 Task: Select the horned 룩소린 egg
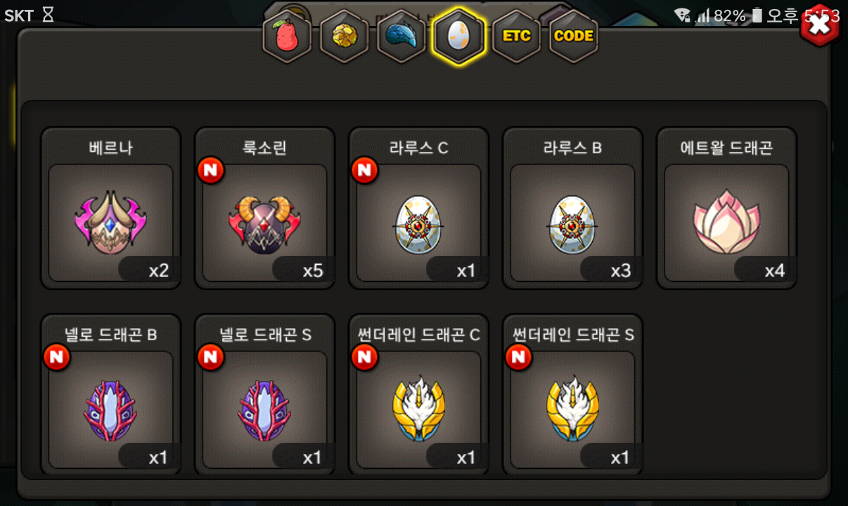265,208
